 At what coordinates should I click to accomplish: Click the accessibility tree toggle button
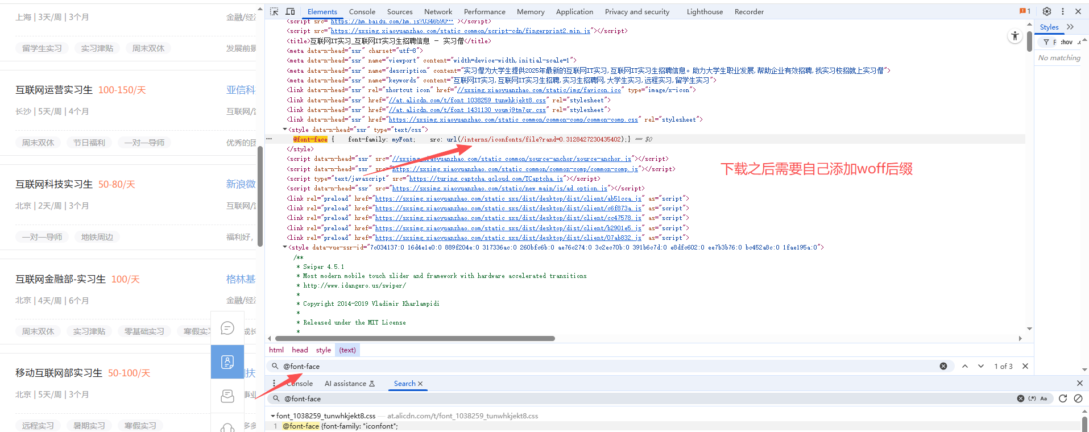click(x=1015, y=36)
